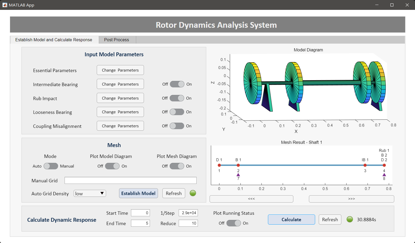Click the MATLAB logo in title bar
The width and height of the screenshot is (415, 243).
pos(5,5)
